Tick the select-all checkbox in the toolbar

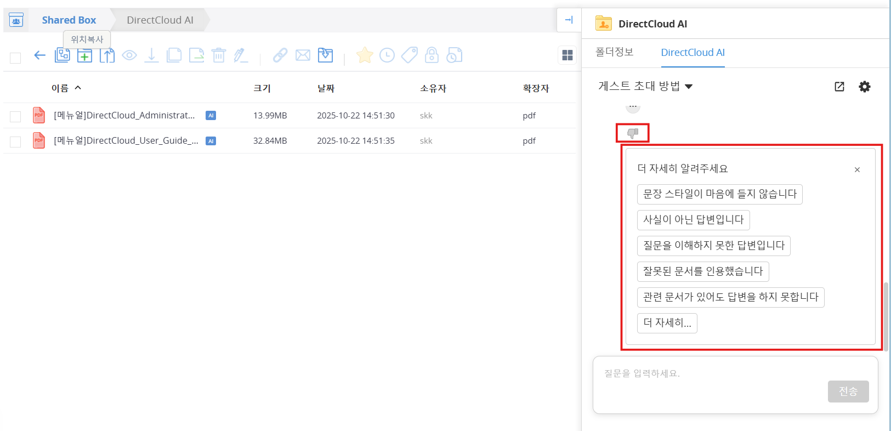[x=15, y=58]
